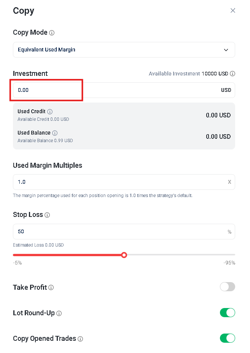Click the Stop Loss slider handle
Viewport: 250px width, 353px height.
tap(124, 255)
